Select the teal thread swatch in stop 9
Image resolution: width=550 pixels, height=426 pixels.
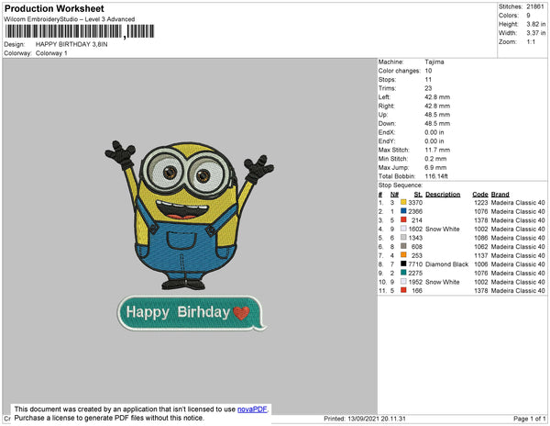pos(401,273)
